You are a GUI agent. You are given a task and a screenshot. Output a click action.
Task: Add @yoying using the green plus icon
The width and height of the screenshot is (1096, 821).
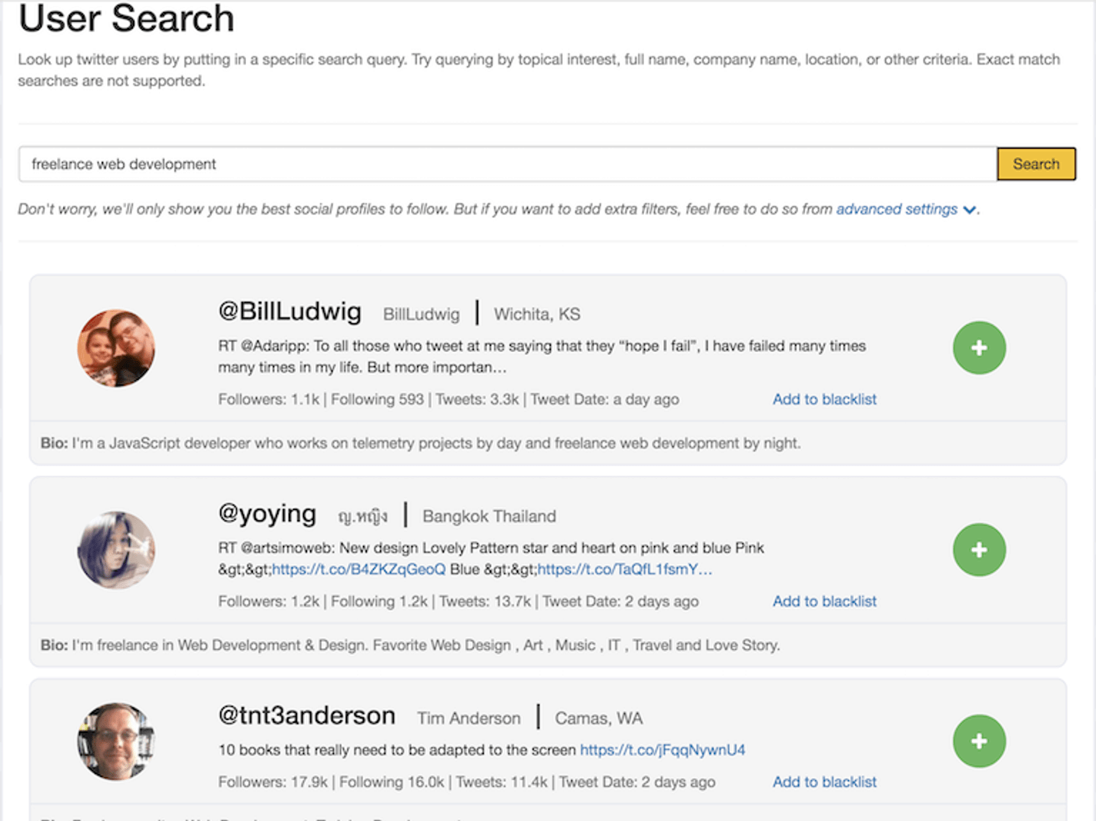[x=979, y=550]
